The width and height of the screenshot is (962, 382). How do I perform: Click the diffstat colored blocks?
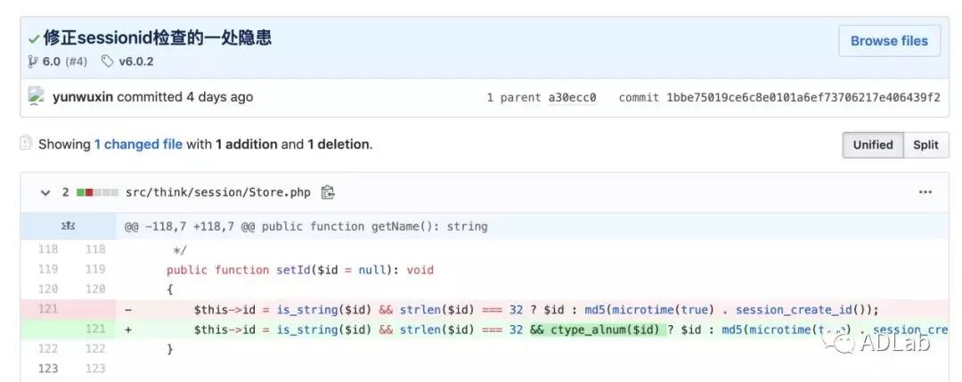96,192
